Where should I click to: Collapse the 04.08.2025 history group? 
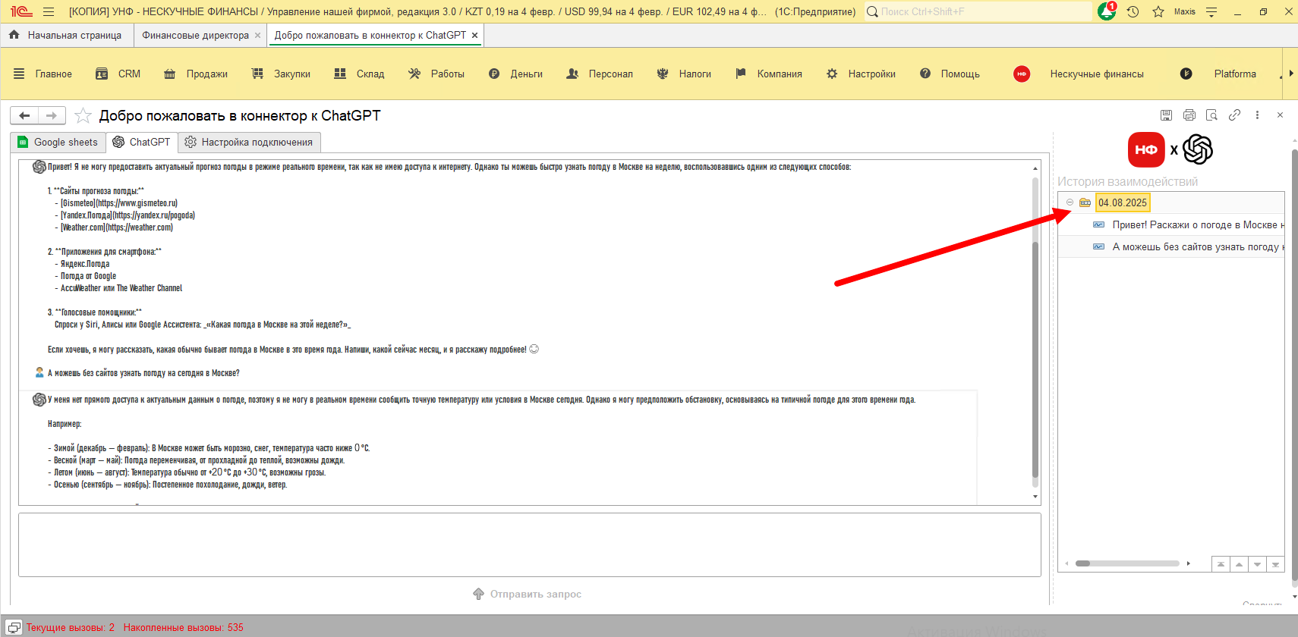click(x=1070, y=202)
